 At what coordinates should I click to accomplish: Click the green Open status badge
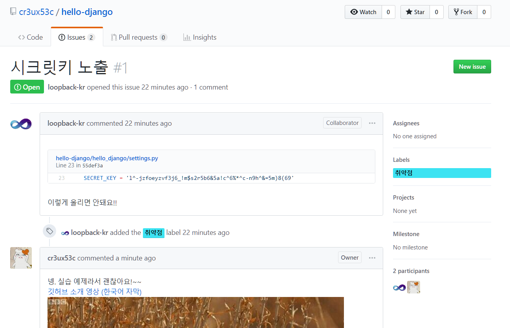pos(27,87)
